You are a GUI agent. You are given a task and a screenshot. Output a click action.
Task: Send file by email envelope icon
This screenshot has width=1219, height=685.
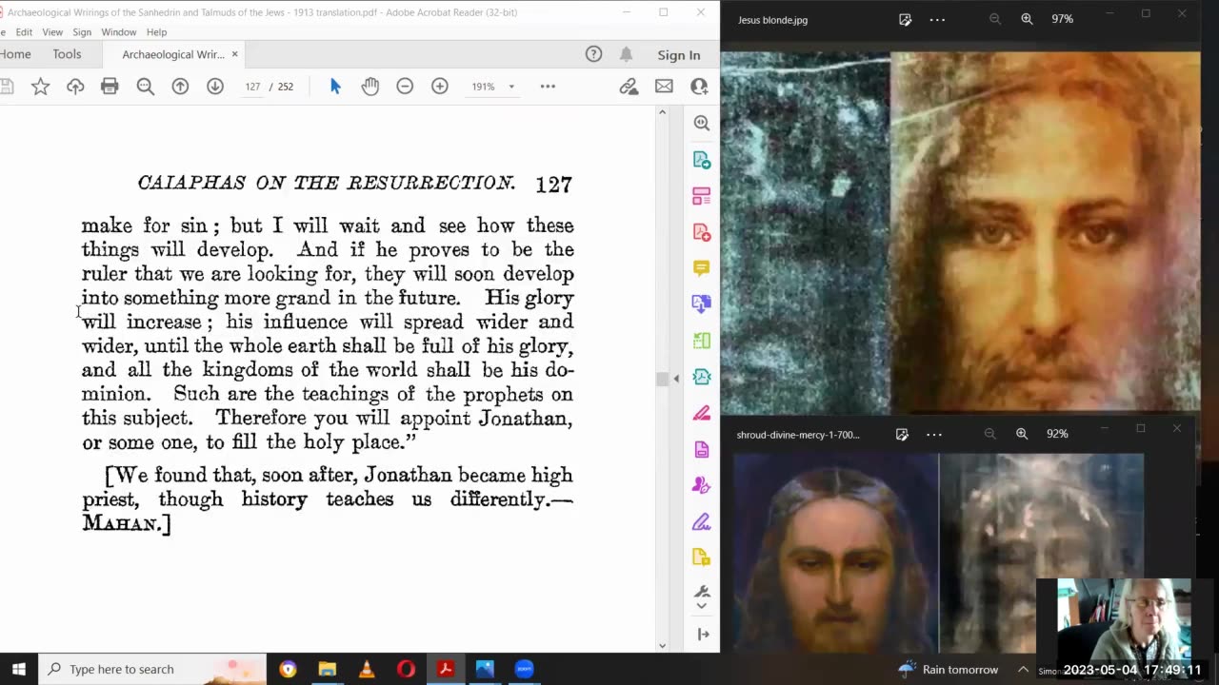point(664,87)
